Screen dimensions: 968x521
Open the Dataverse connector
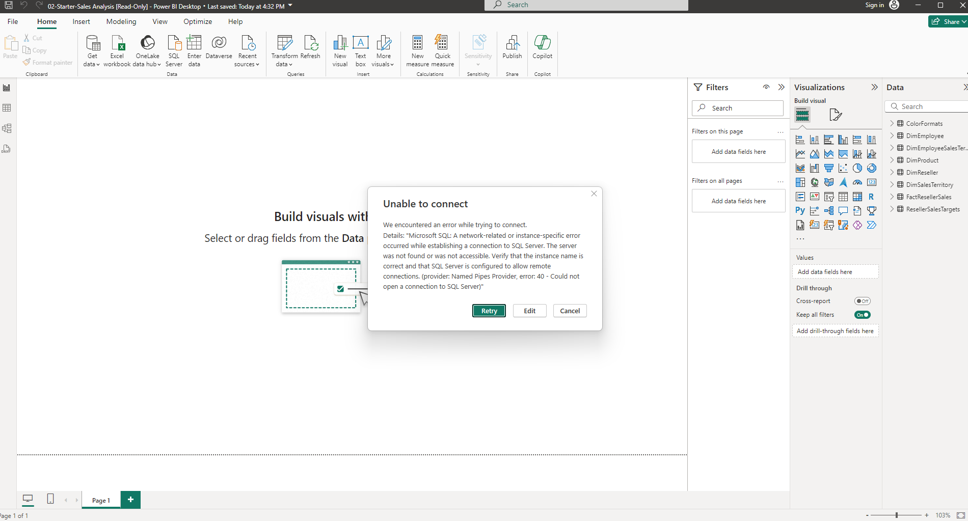coord(219,47)
